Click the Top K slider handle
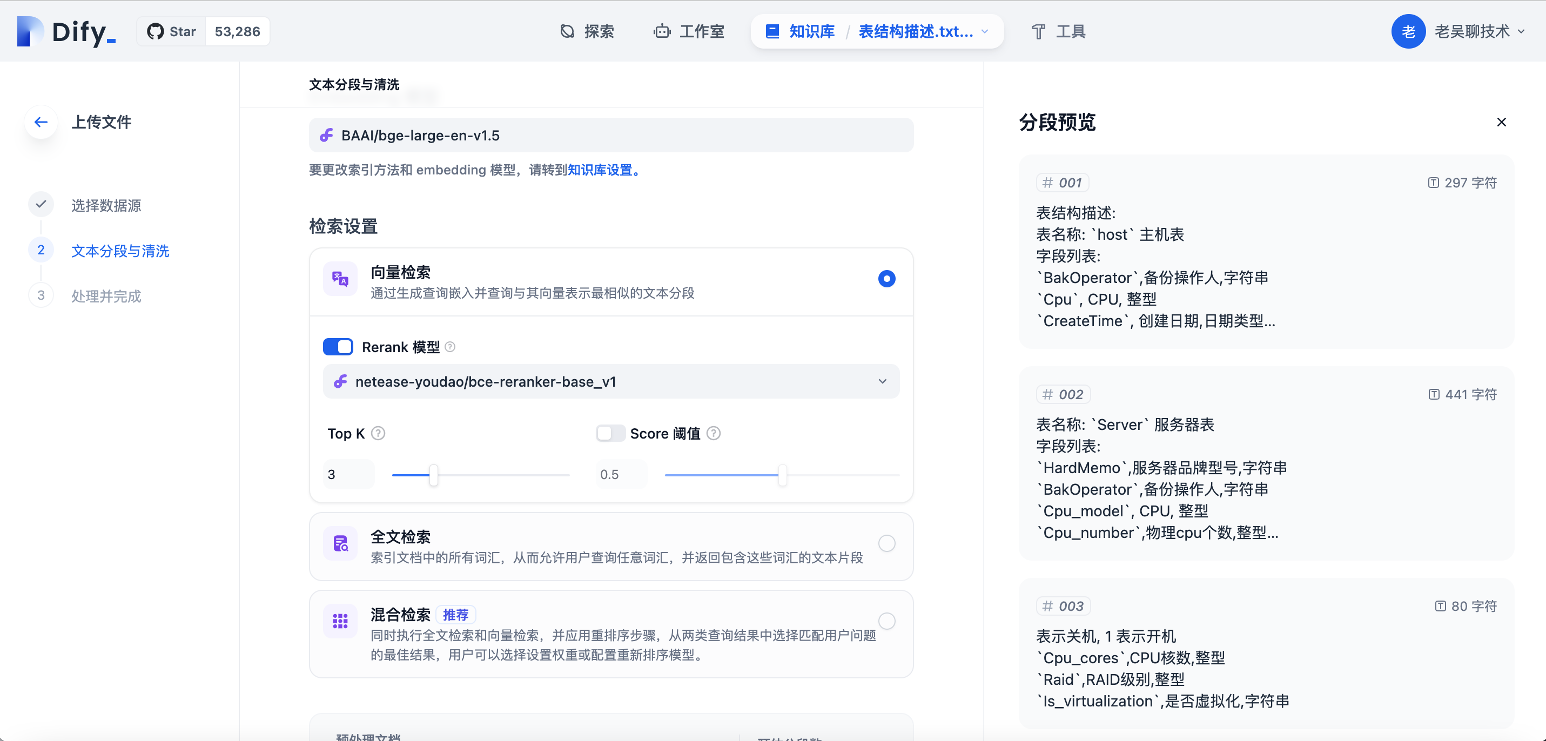1546x741 pixels. 433,475
